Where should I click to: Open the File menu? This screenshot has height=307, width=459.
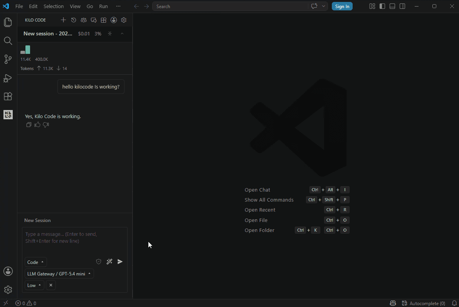[19, 6]
